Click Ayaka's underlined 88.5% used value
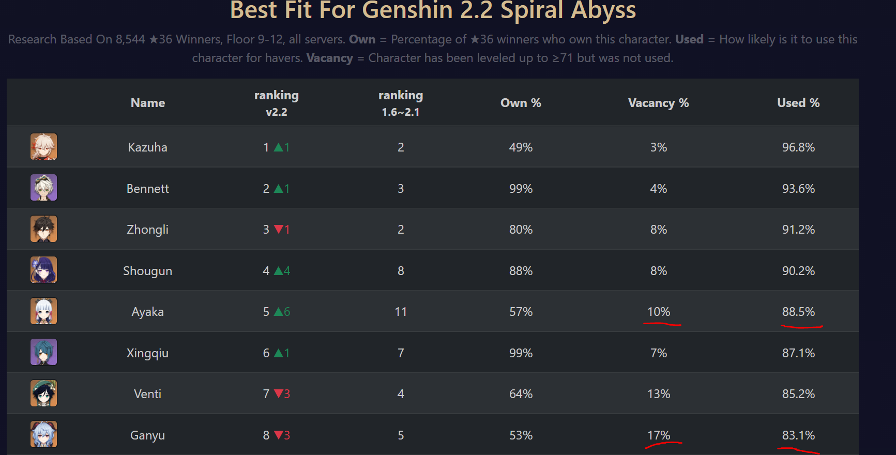896x455 pixels. [798, 312]
